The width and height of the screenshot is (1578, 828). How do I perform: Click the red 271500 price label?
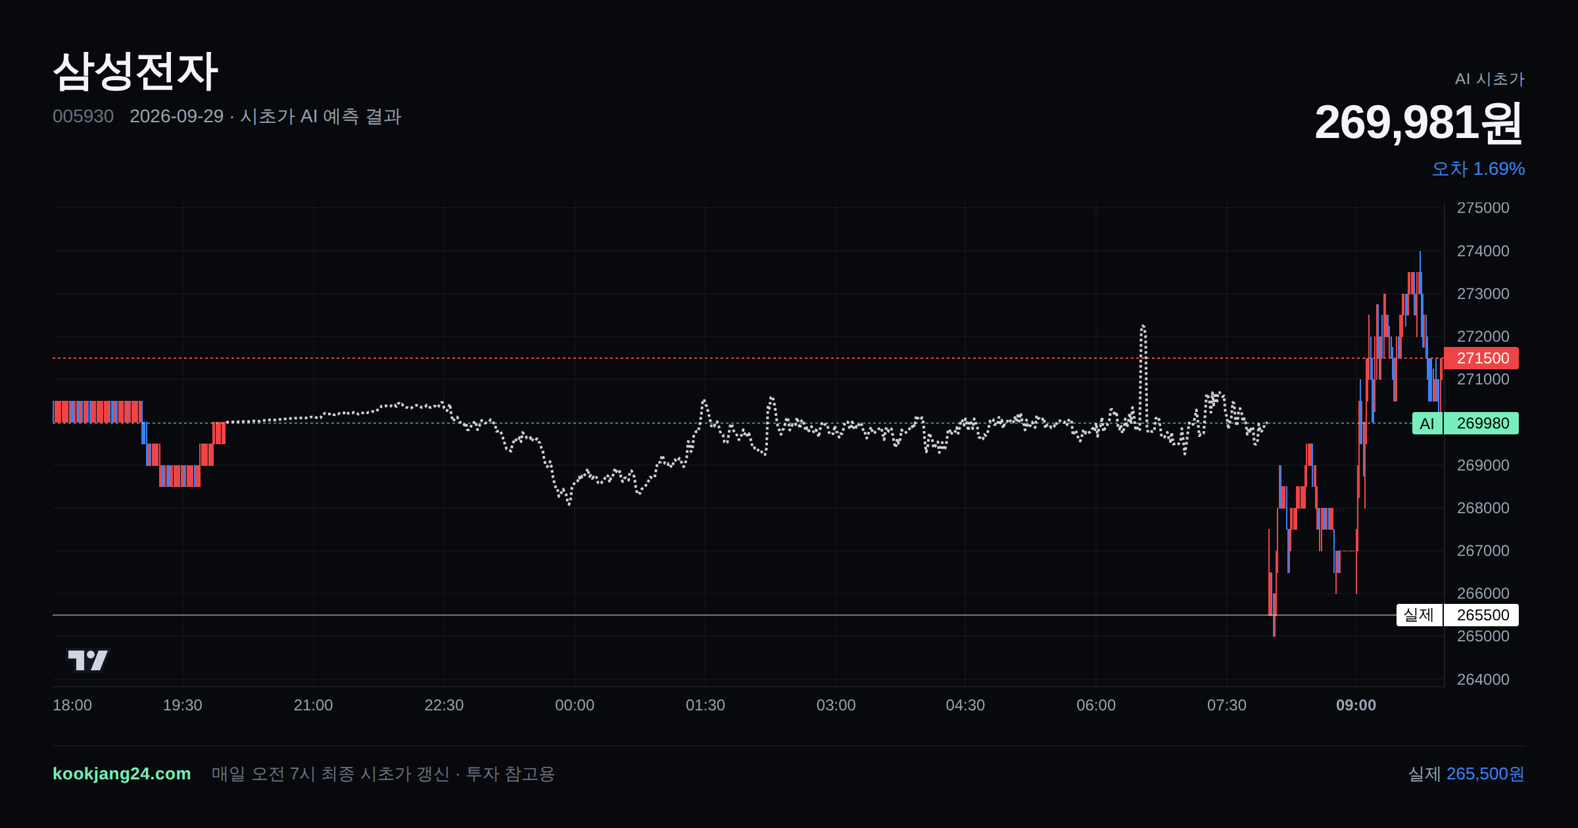1481,358
